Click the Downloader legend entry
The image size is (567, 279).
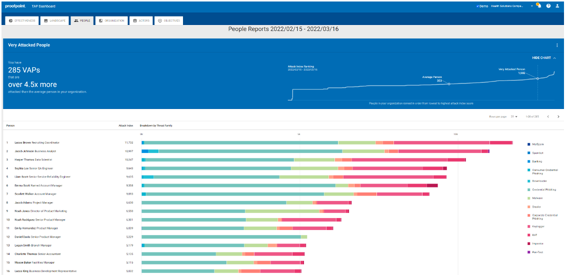(x=536, y=181)
